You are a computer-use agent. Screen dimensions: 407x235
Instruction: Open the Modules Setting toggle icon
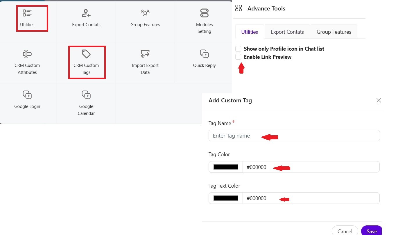(204, 13)
